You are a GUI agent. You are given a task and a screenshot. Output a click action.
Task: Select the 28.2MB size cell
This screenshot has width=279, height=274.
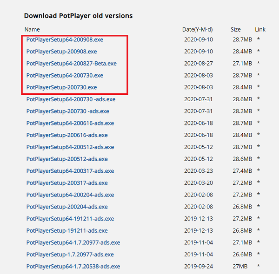tap(242, 111)
